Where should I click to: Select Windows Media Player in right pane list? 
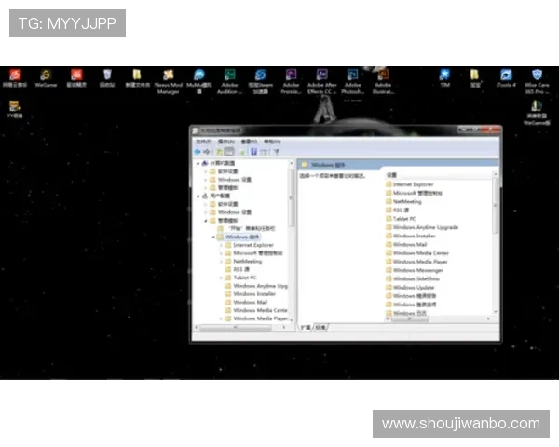click(x=420, y=262)
